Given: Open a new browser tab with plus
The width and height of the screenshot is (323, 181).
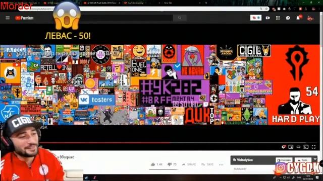Looking at the screenshot, I should 206,3.
